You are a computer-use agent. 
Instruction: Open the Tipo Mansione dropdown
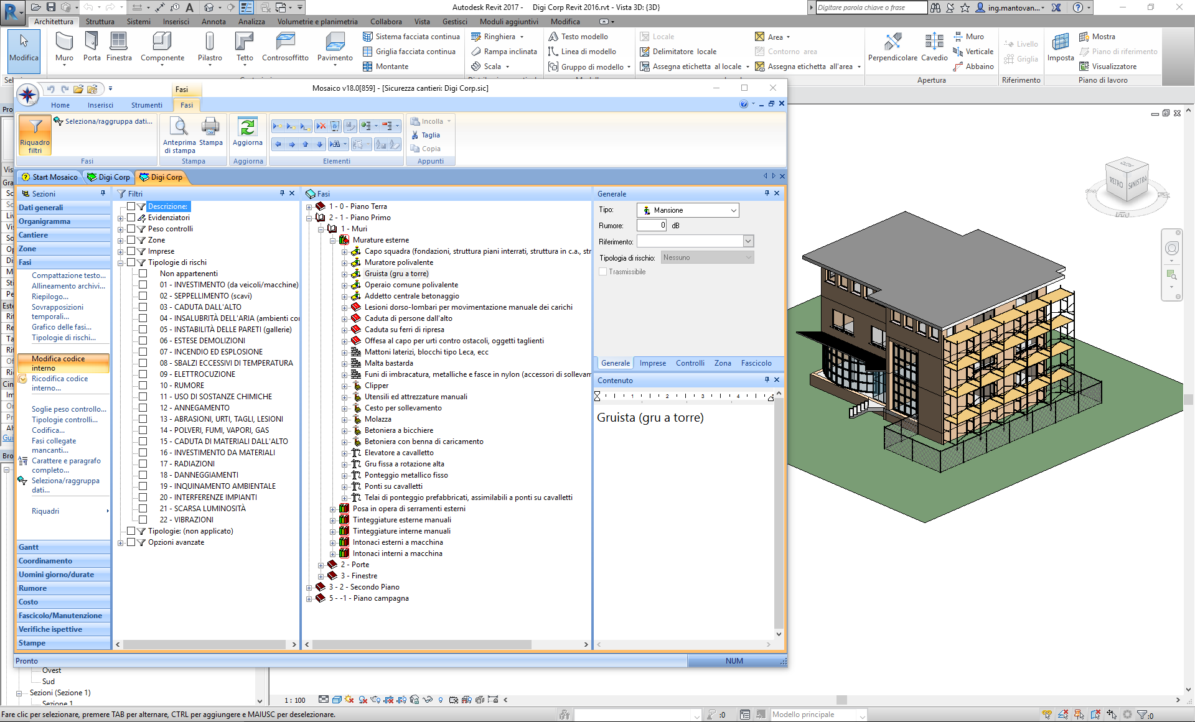pyautogui.click(x=733, y=210)
